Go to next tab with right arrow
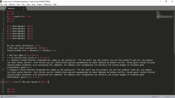This screenshot has height=98, width=175. point(3,8)
